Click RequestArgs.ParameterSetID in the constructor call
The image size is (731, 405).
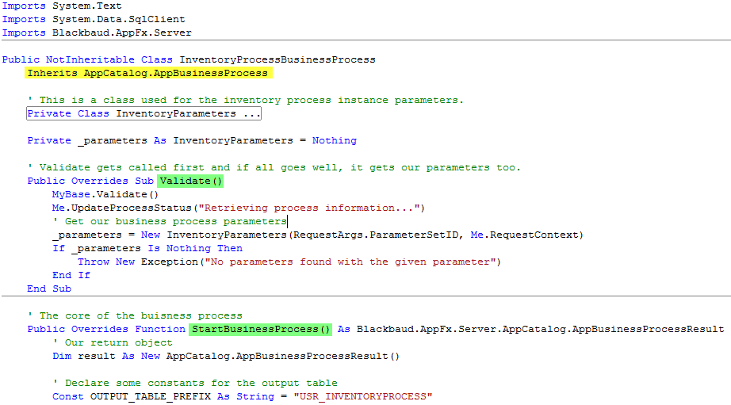coord(376,235)
